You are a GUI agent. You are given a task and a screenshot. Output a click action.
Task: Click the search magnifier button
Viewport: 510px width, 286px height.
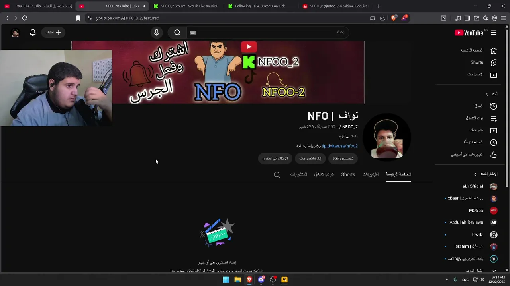point(177,33)
